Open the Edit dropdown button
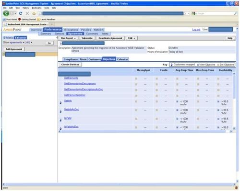This screenshot has height=191, width=240. click(x=132, y=38)
